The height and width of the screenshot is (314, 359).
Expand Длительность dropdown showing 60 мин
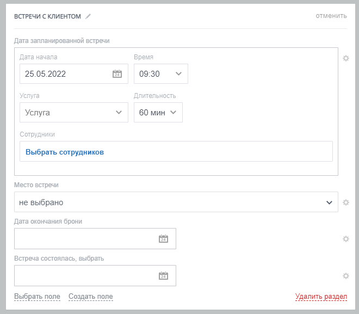point(158,113)
